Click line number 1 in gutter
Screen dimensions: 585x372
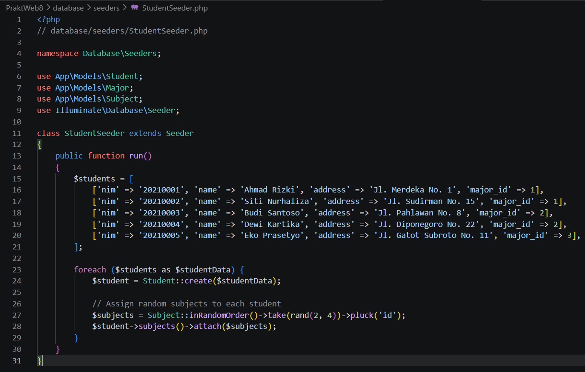pos(19,20)
